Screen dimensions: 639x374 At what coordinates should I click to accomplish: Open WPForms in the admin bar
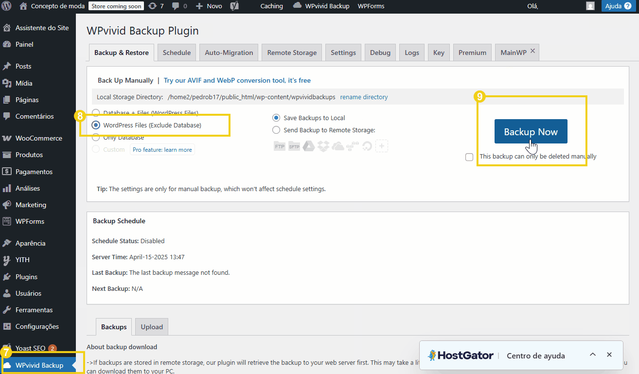coord(371,6)
